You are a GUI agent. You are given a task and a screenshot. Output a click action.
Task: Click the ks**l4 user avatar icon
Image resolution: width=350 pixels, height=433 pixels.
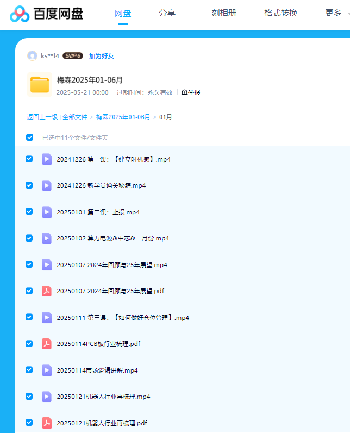point(32,55)
